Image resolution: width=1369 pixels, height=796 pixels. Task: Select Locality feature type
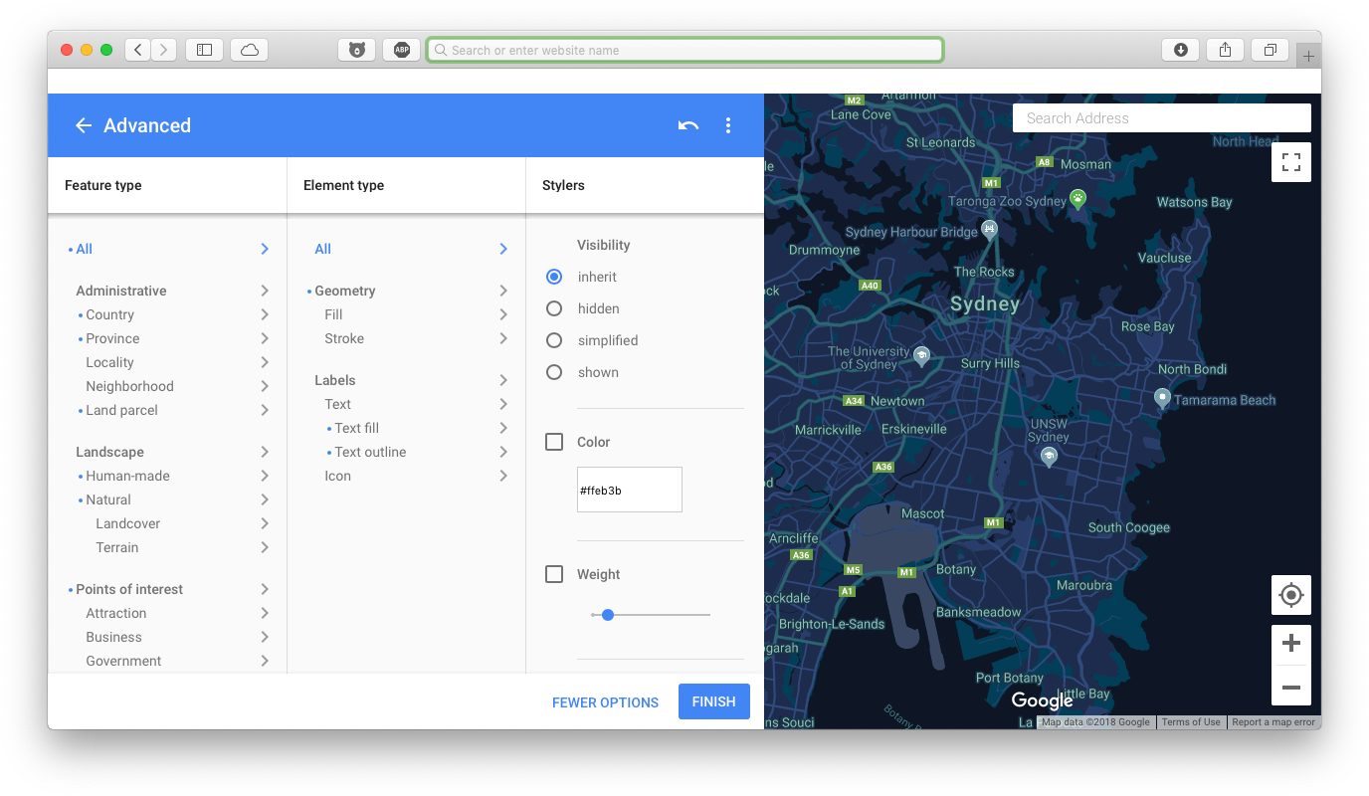point(109,362)
